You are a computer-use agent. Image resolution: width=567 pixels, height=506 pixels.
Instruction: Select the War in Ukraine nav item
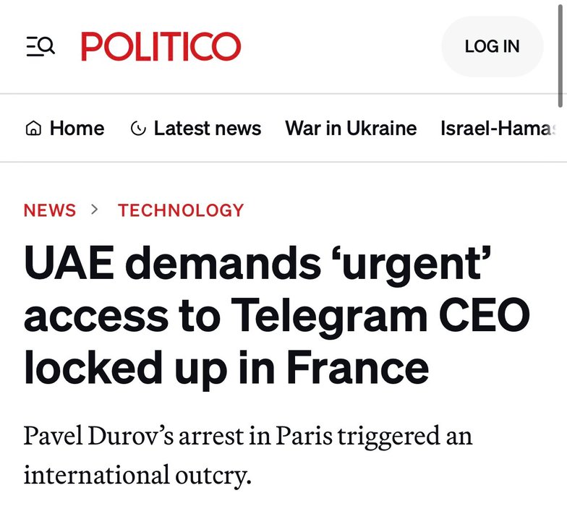[x=351, y=129]
